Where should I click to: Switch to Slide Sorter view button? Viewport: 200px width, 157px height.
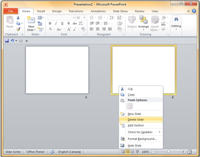[127, 152]
